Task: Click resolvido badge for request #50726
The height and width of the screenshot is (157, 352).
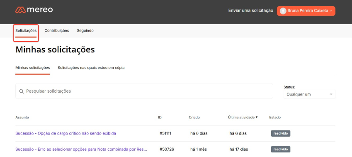Action: [281, 150]
